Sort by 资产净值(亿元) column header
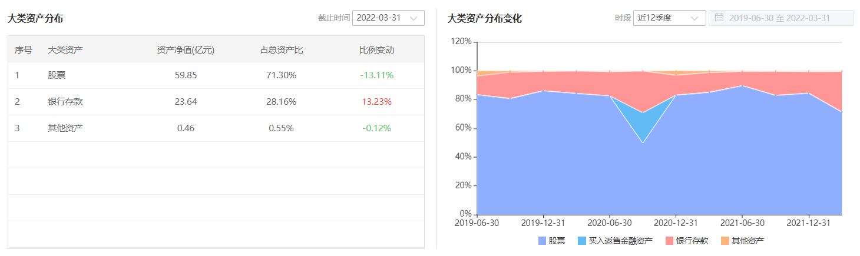 (x=186, y=50)
